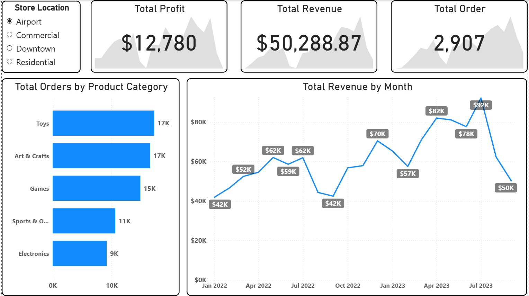529x296 pixels.
Task: Click the $82K label near Apr 2023
Action: 436,111
